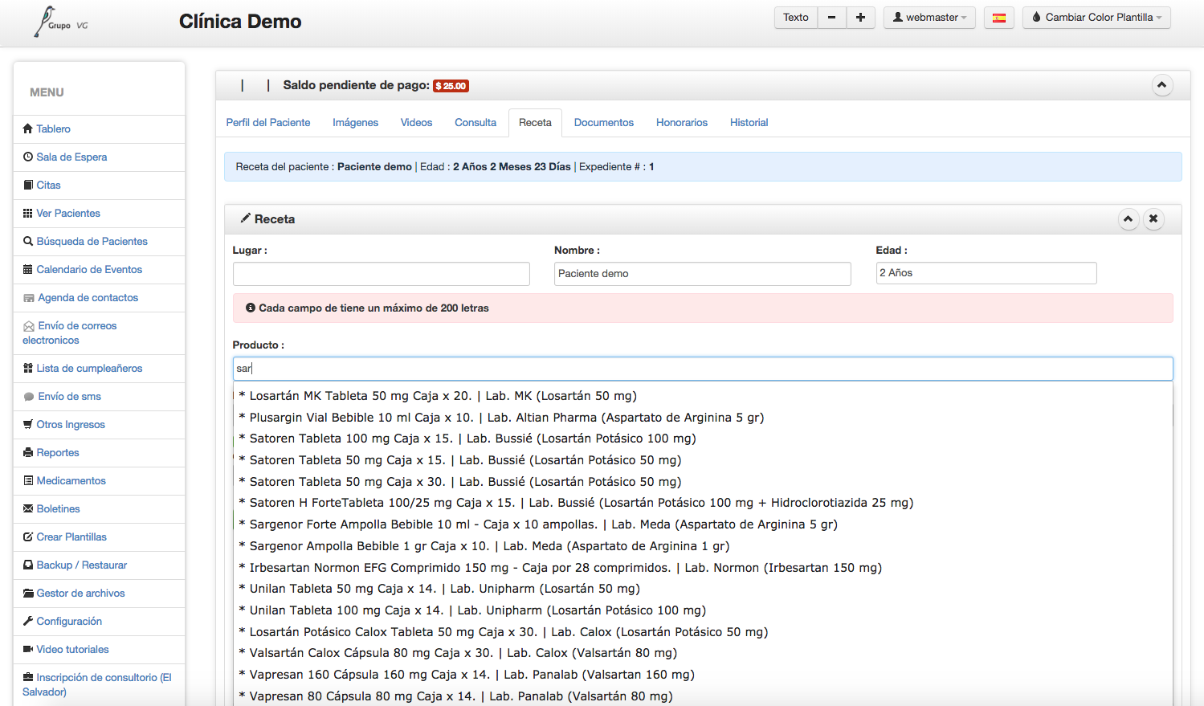Decrease text size with minus button
The height and width of the screenshot is (706, 1204).
coord(831,18)
